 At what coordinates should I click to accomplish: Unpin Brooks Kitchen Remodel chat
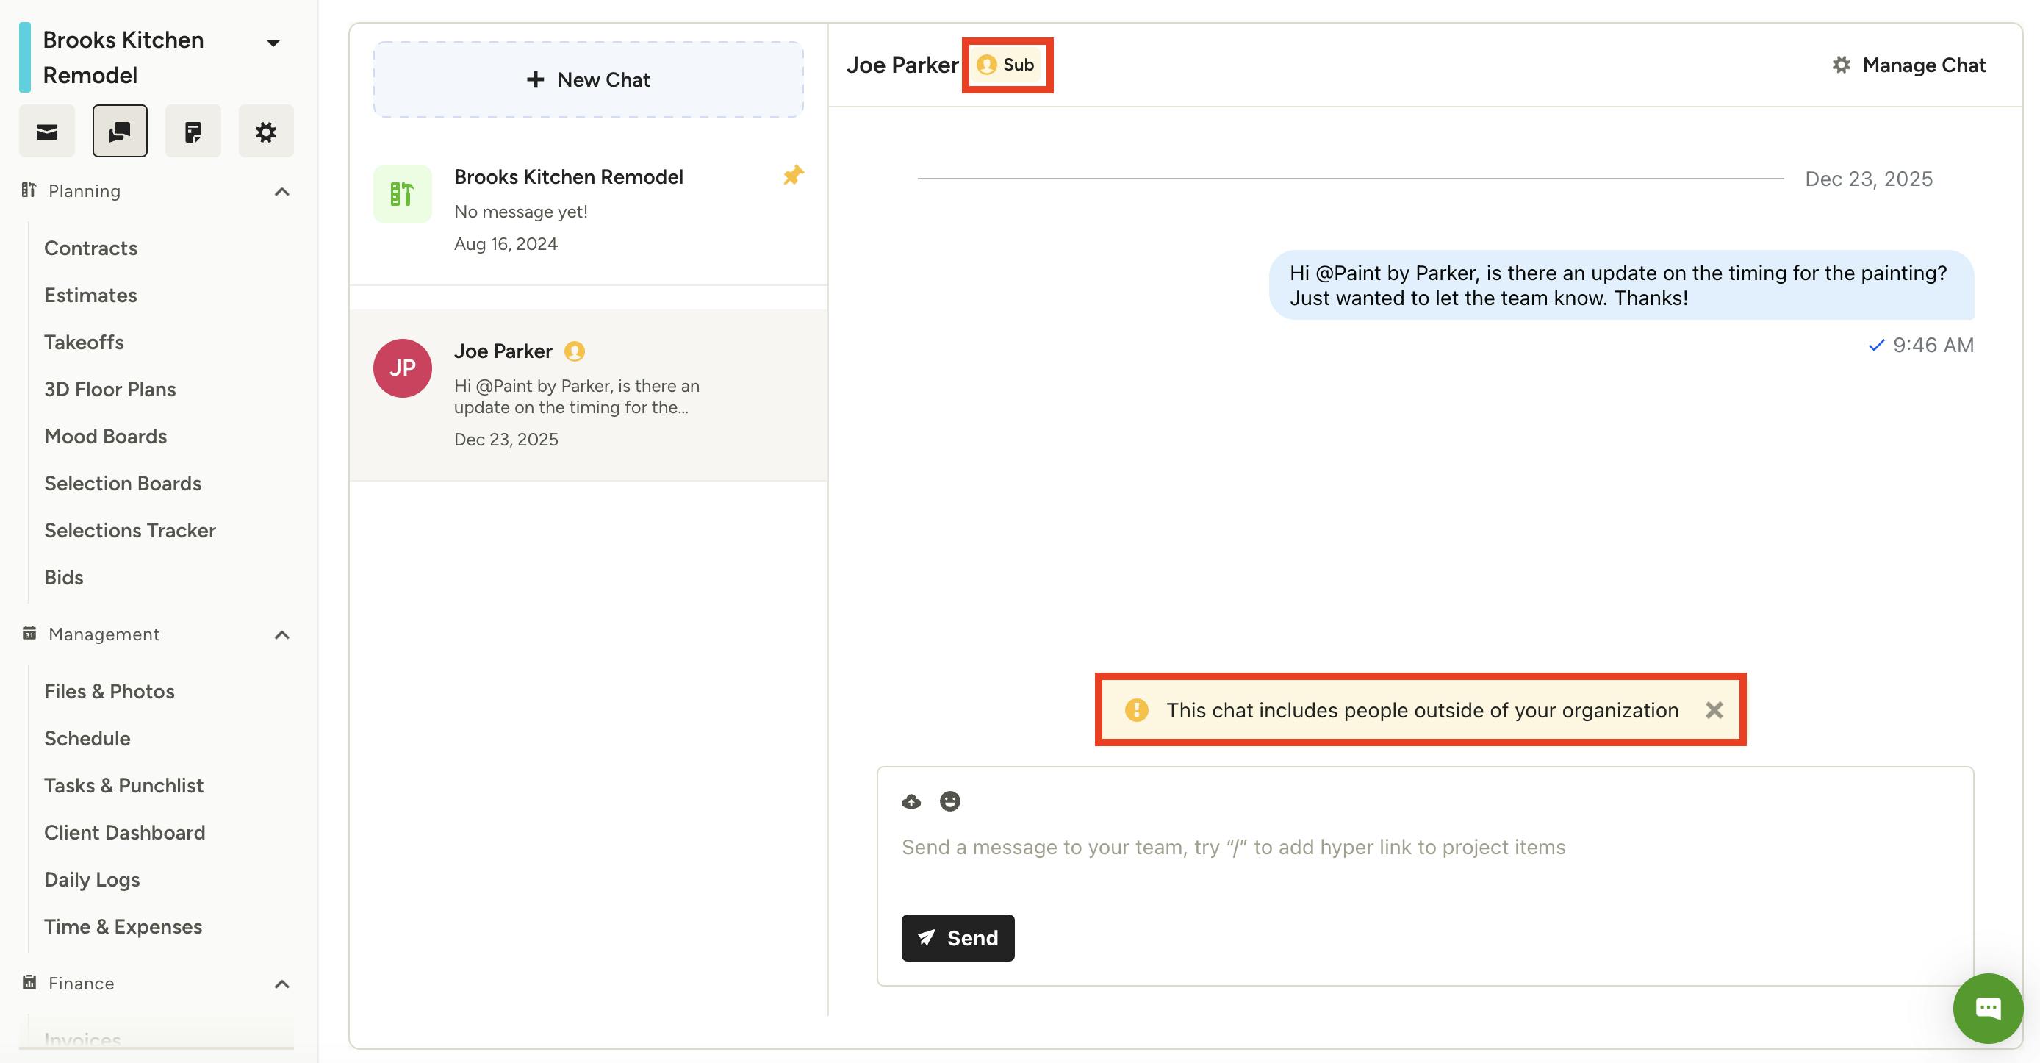pyautogui.click(x=793, y=175)
